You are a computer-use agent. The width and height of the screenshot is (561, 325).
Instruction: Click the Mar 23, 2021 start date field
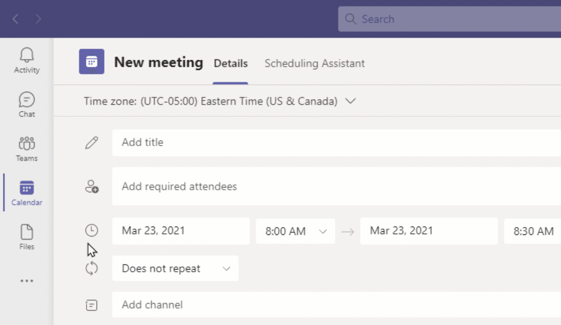pyautogui.click(x=180, y=231)
